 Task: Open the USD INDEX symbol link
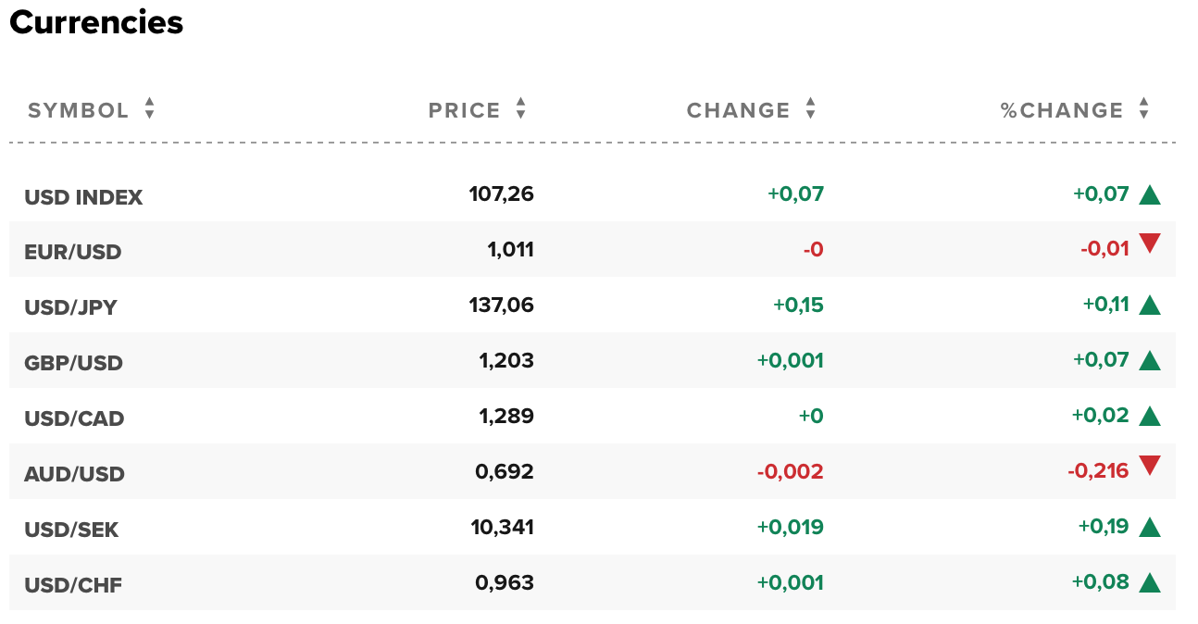point(83,197)
